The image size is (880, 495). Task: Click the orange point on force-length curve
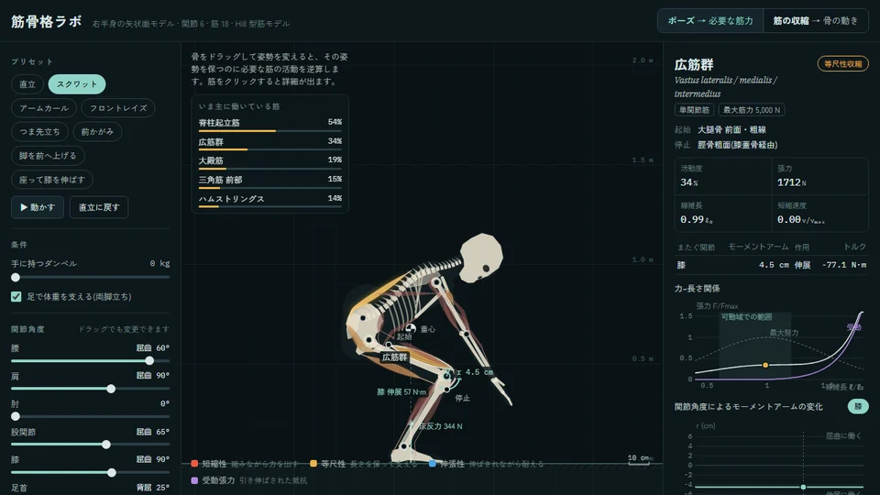point(765,365)
